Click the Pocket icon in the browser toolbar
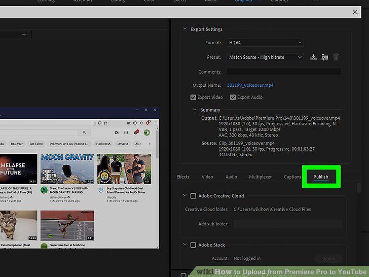The height and width of the screenshot is (277, 369). coord(99,123)
